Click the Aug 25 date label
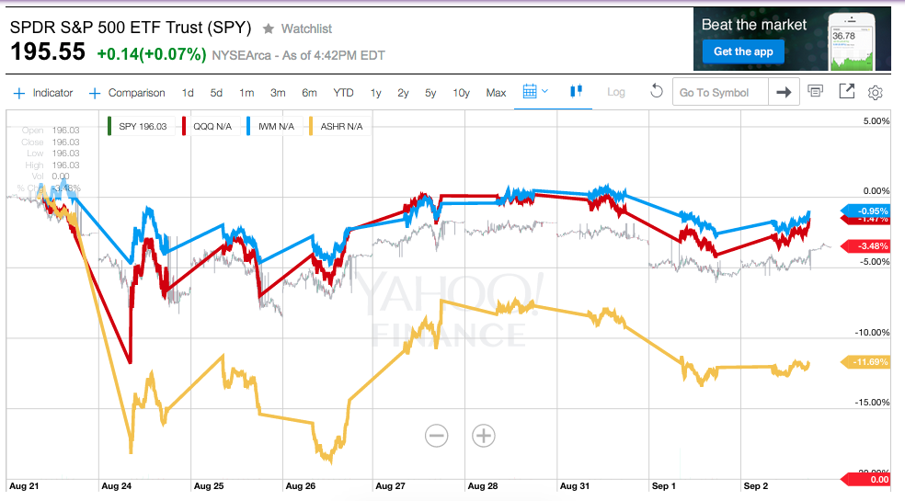 pos(209,486)
